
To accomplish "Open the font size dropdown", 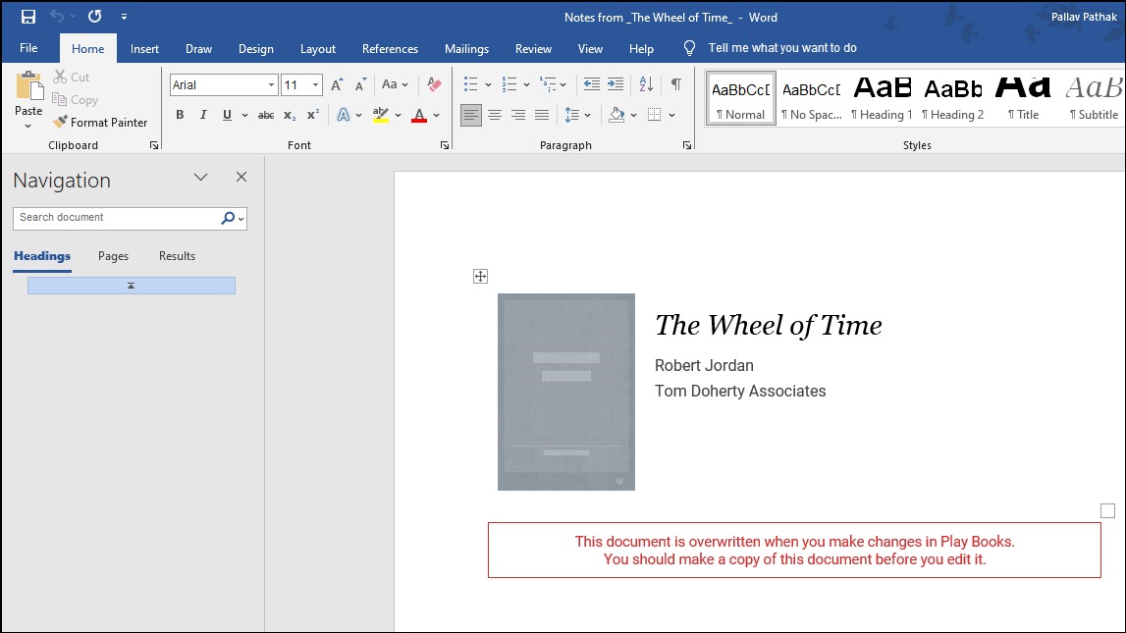I will coord(315,84).
